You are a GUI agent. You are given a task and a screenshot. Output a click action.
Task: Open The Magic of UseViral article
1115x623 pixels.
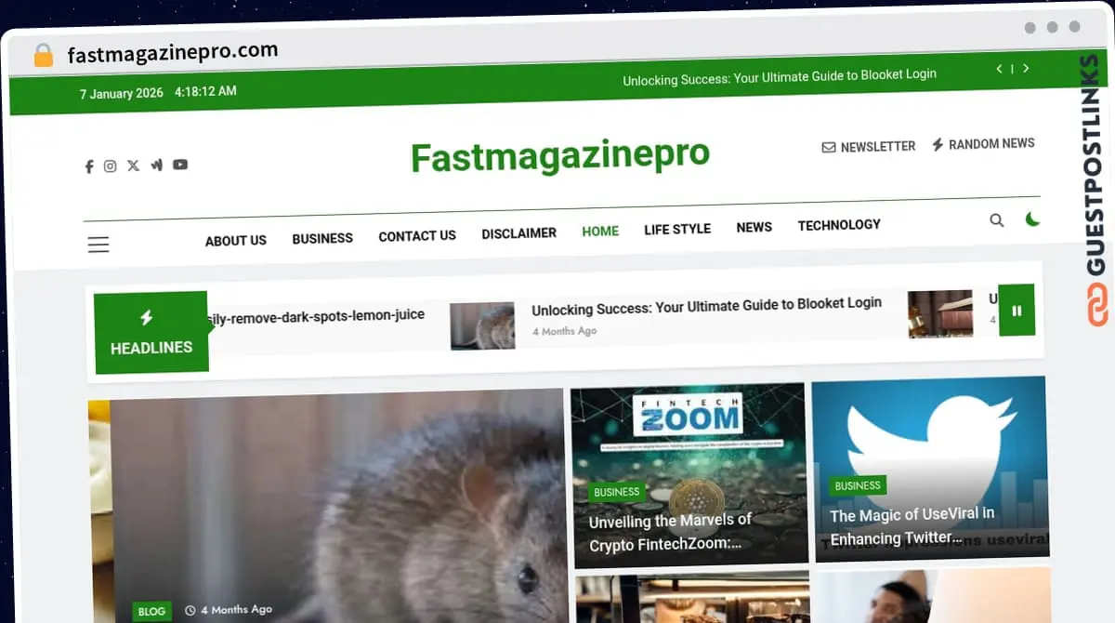pyautogui.click(x=912, y=526)
